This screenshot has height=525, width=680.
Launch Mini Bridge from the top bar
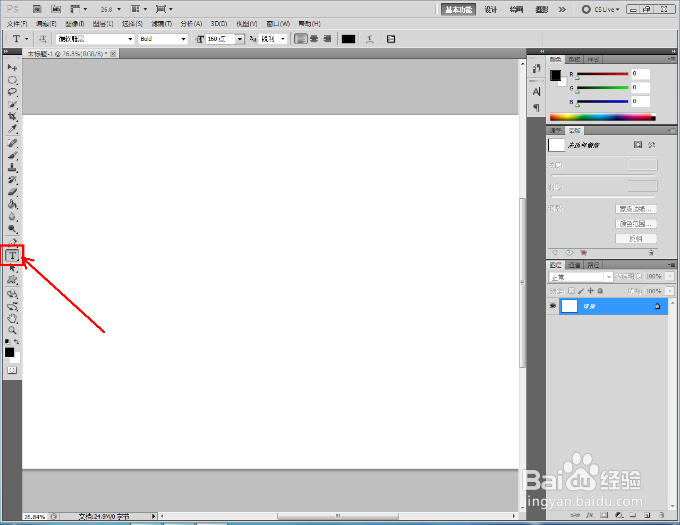click(x=56, y=10)
